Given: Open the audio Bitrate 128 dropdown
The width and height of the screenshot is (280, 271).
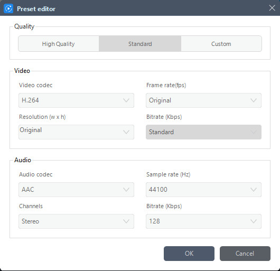Looking at the screenshot, I should tap(203, 221).
